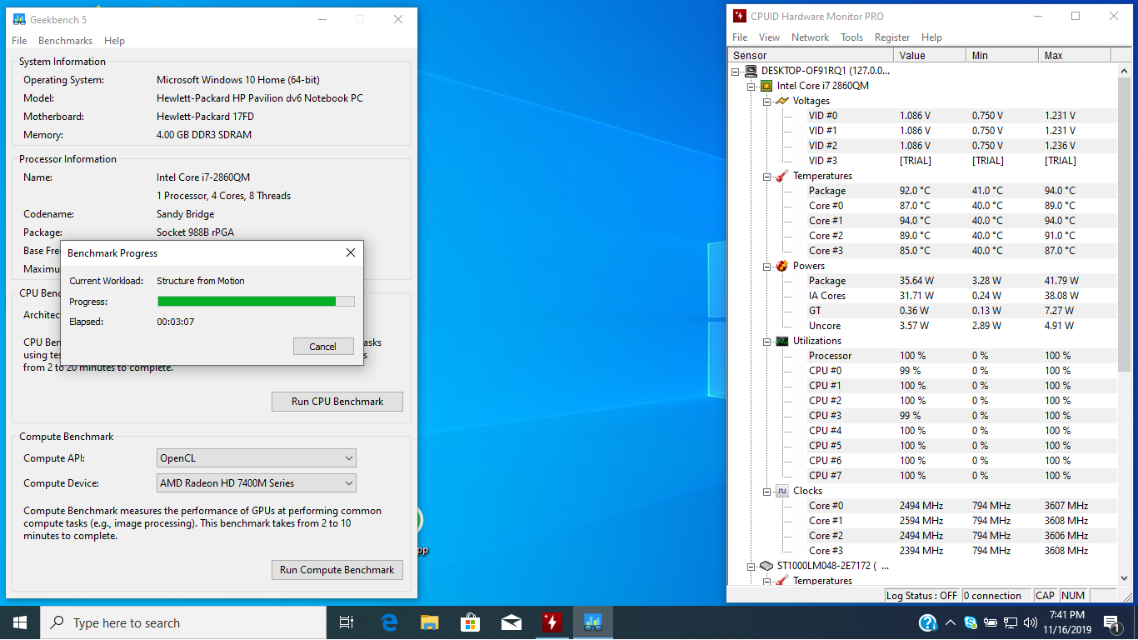Open the Benchmarks menu in Geekbench

coord(65,40)
